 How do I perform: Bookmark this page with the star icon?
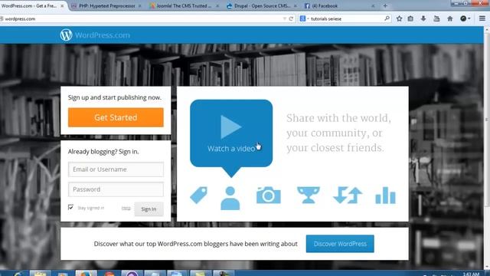[x=399, y=18]
